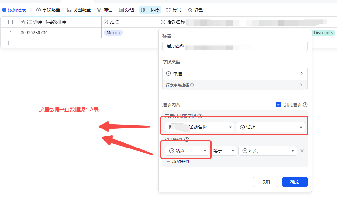This screenshot has width=337, height=200.
Task: Uncheck the 引用选项 checkbox
Action: [278, 105]
